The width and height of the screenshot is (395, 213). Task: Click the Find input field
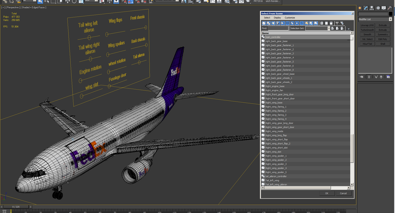click(x=278, y=28)
